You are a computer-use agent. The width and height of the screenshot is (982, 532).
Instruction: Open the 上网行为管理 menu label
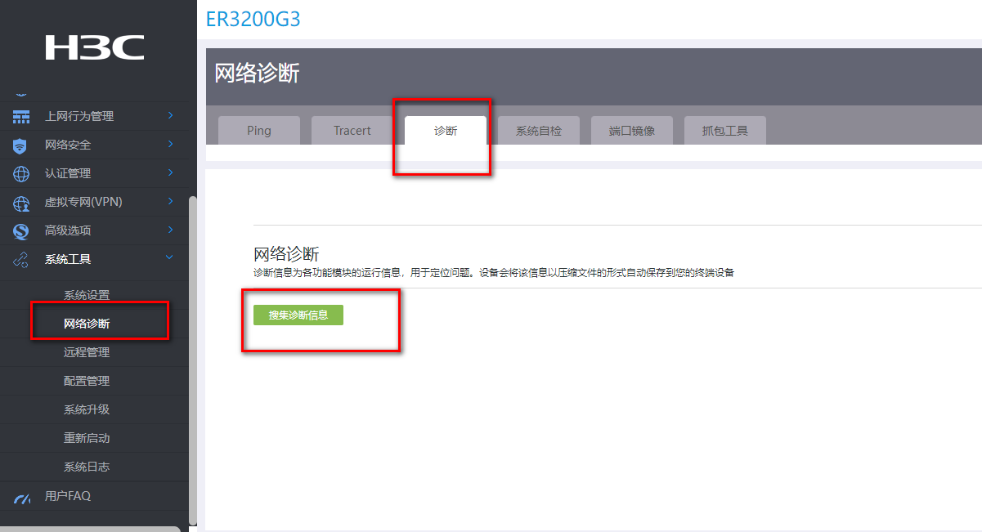(x=79, y=116)
